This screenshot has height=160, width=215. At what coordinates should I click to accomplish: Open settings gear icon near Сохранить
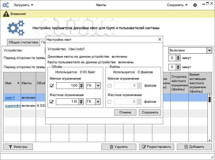195,5
